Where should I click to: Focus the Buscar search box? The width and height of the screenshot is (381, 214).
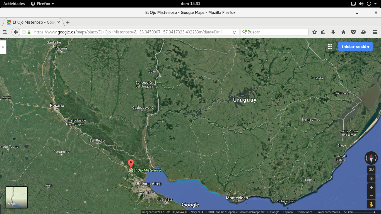coord(275,32)
